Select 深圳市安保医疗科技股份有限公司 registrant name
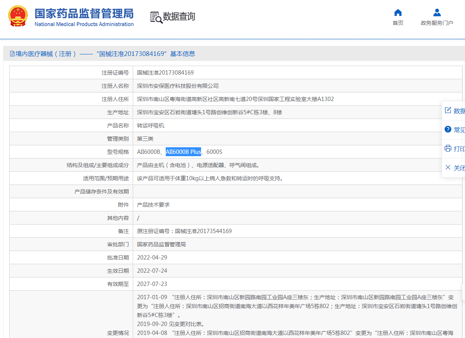 point(178,86)
